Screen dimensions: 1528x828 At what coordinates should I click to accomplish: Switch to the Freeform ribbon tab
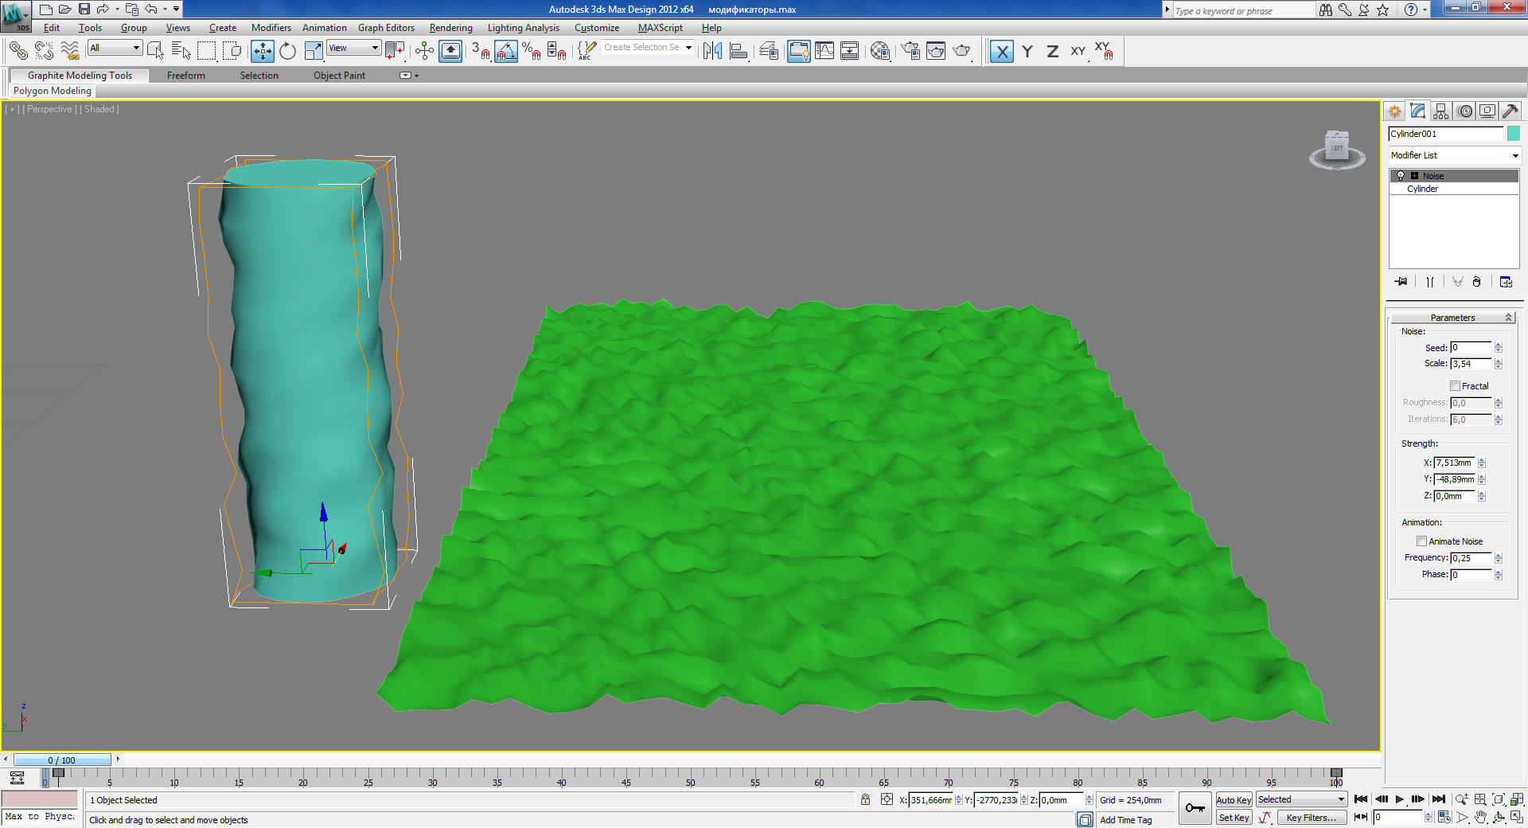pos(186,76)
